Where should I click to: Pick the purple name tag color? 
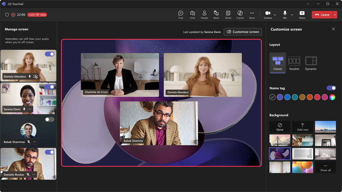click(280, 97)
